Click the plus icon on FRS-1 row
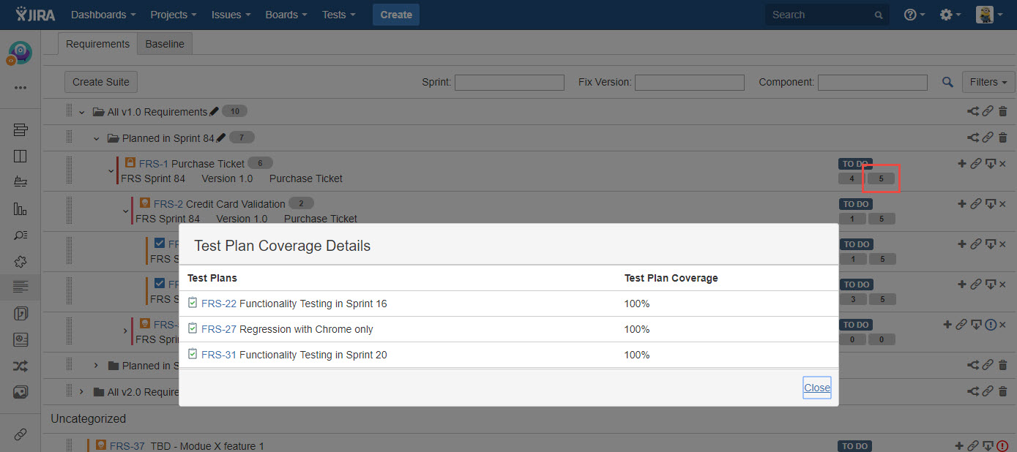Viewport: 1017px width, 452px height. [x=962, y=163]
